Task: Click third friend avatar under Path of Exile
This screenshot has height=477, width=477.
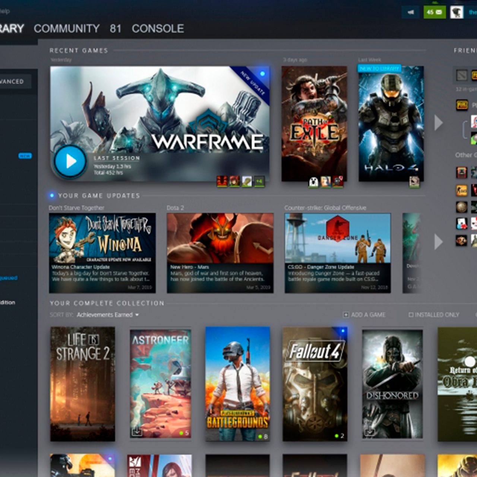Action: point(338,181)
